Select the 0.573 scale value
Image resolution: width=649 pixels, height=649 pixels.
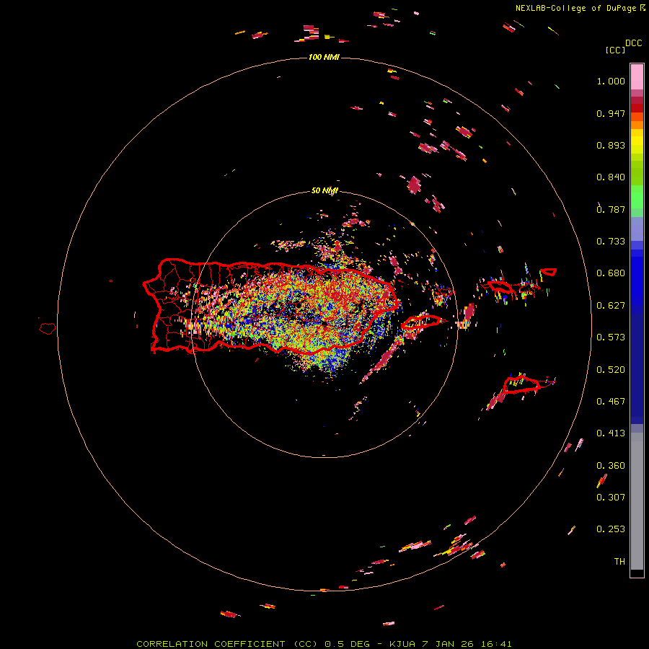[x=611, y=337]
